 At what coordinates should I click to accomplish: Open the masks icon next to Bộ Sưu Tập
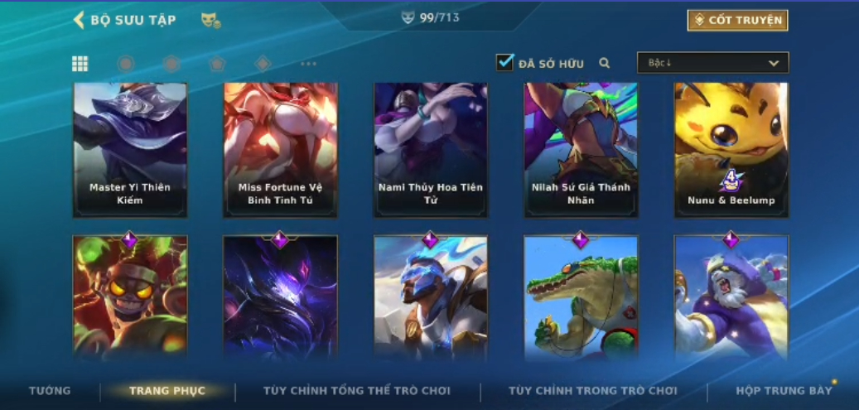(210, 21)
